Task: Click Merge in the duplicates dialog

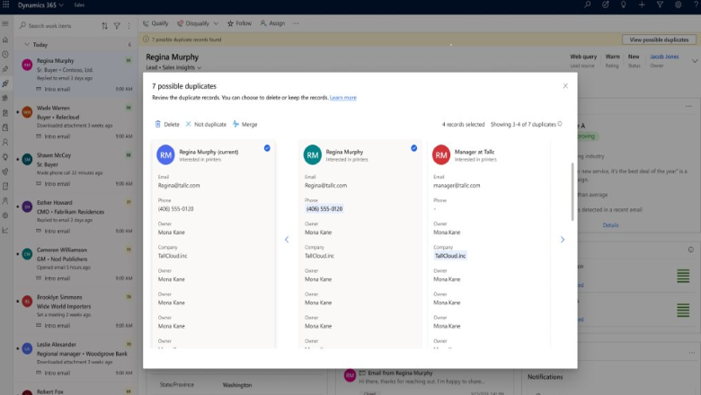Action: coord(245,124)
